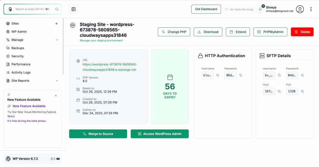Open PHPMyAdmin
The height and width of the screenshot is (167, 319).
click(270, 32)
